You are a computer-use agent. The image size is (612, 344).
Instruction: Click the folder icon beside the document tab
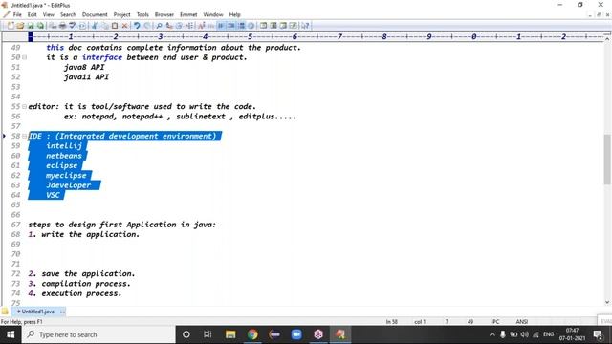pos(5,312)
